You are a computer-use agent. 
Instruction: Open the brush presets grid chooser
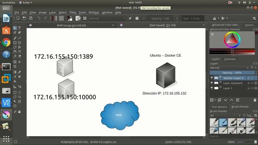pyautogui.click(x=85, y=18)
